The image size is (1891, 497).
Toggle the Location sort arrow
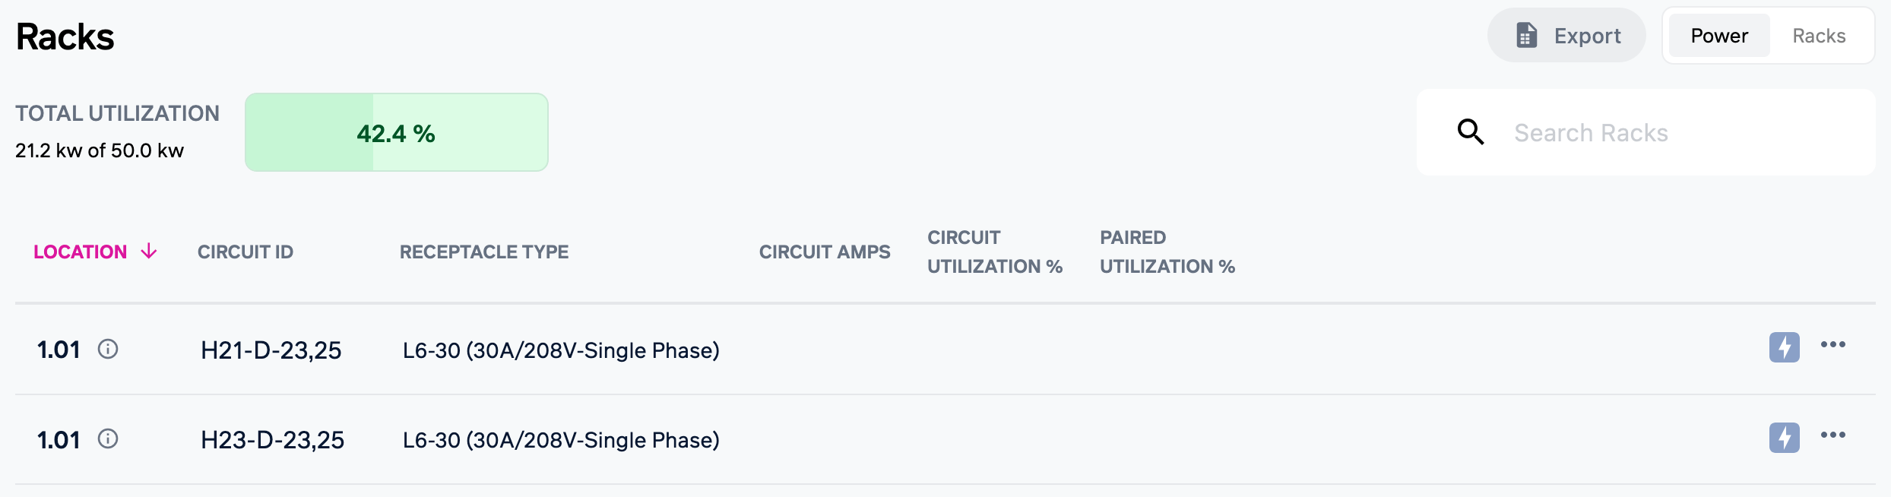click(149, 252)
